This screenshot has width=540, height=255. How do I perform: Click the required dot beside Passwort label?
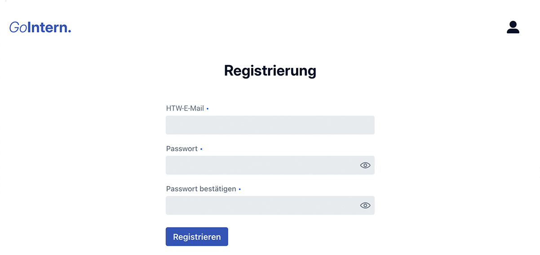point(201,149)
